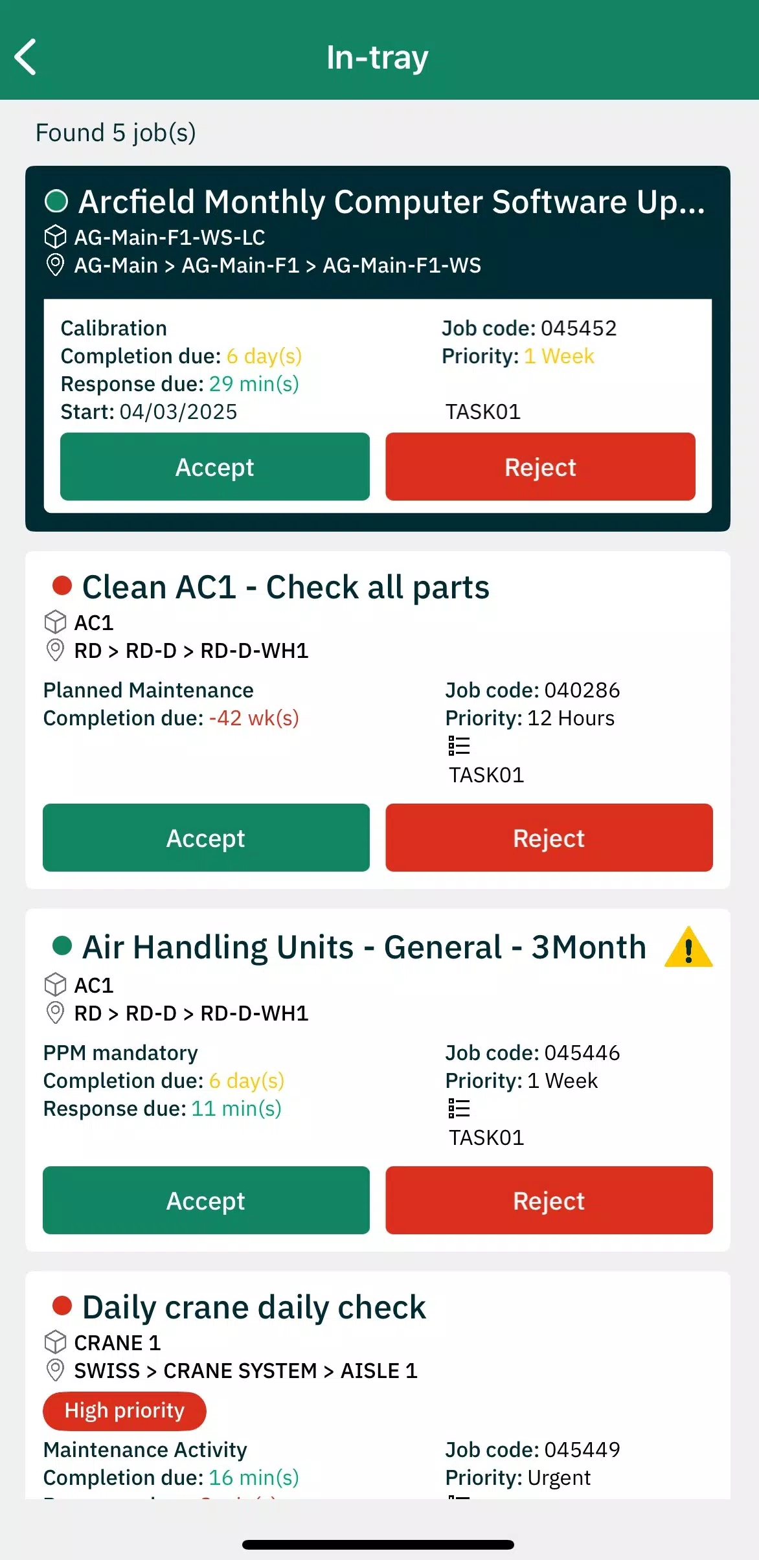
Task: Reject the Clean AC1 job
Action: click(x=549, y=838)
